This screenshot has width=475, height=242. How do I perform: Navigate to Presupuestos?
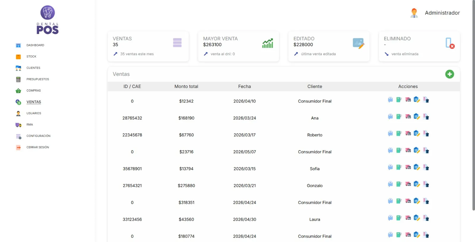[38, 79]
